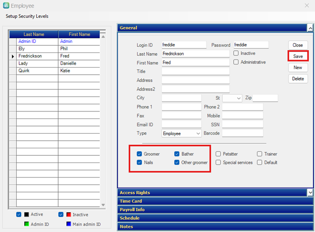The image size is (315, 232).
Task: Open the Type dropdown showing Employee
Action: point(181,134)
